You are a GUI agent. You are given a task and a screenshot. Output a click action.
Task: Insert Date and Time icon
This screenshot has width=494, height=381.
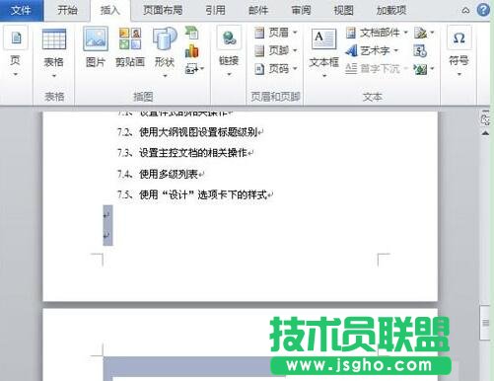420,50
